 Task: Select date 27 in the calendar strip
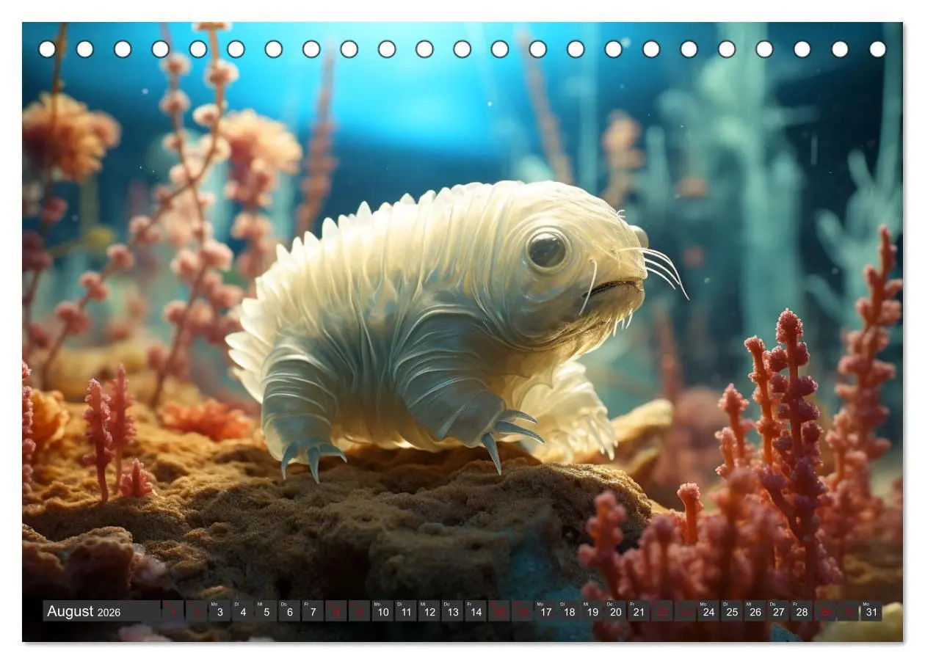(x=778, y=611)
